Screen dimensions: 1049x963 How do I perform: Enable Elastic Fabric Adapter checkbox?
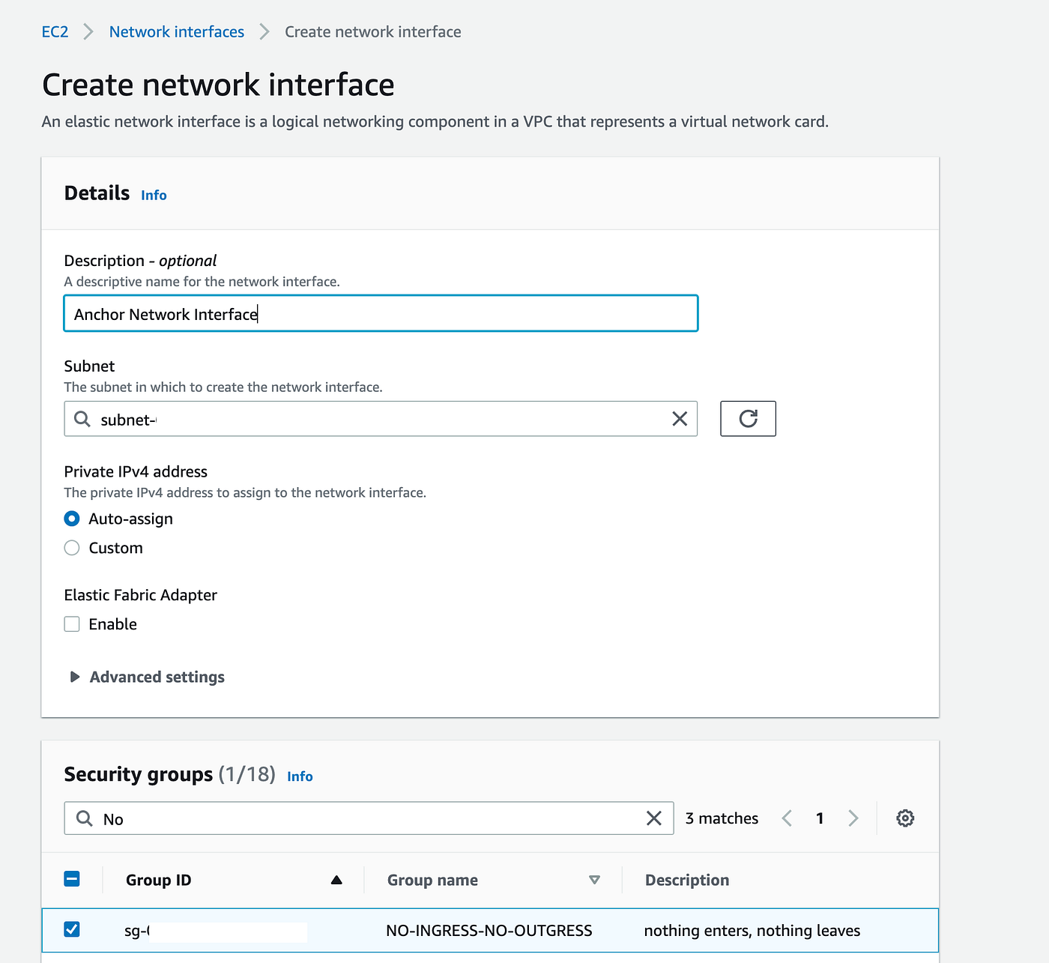pos(72,624)
